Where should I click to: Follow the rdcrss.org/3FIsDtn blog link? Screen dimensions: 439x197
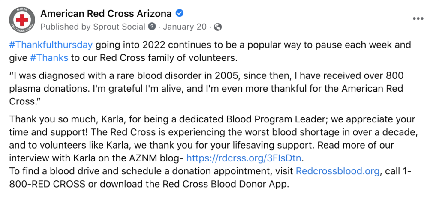[244, 158]
